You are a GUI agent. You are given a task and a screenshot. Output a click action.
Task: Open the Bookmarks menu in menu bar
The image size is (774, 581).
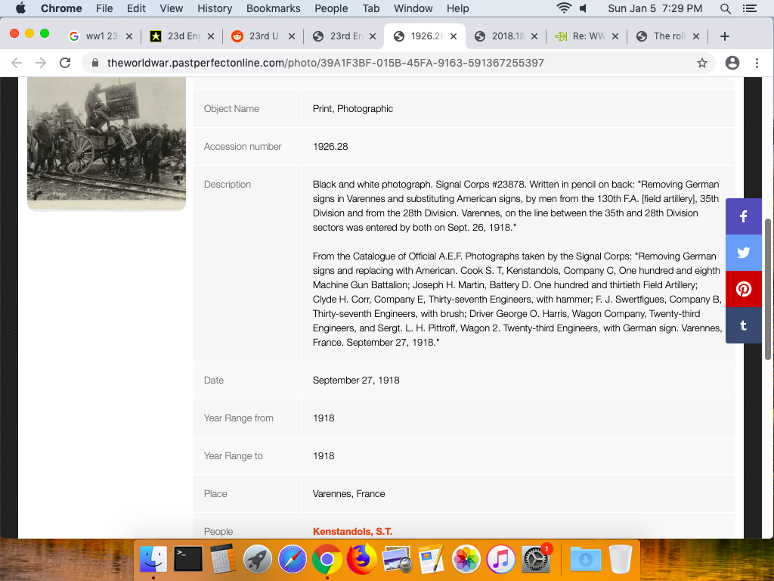pos(273,8)
